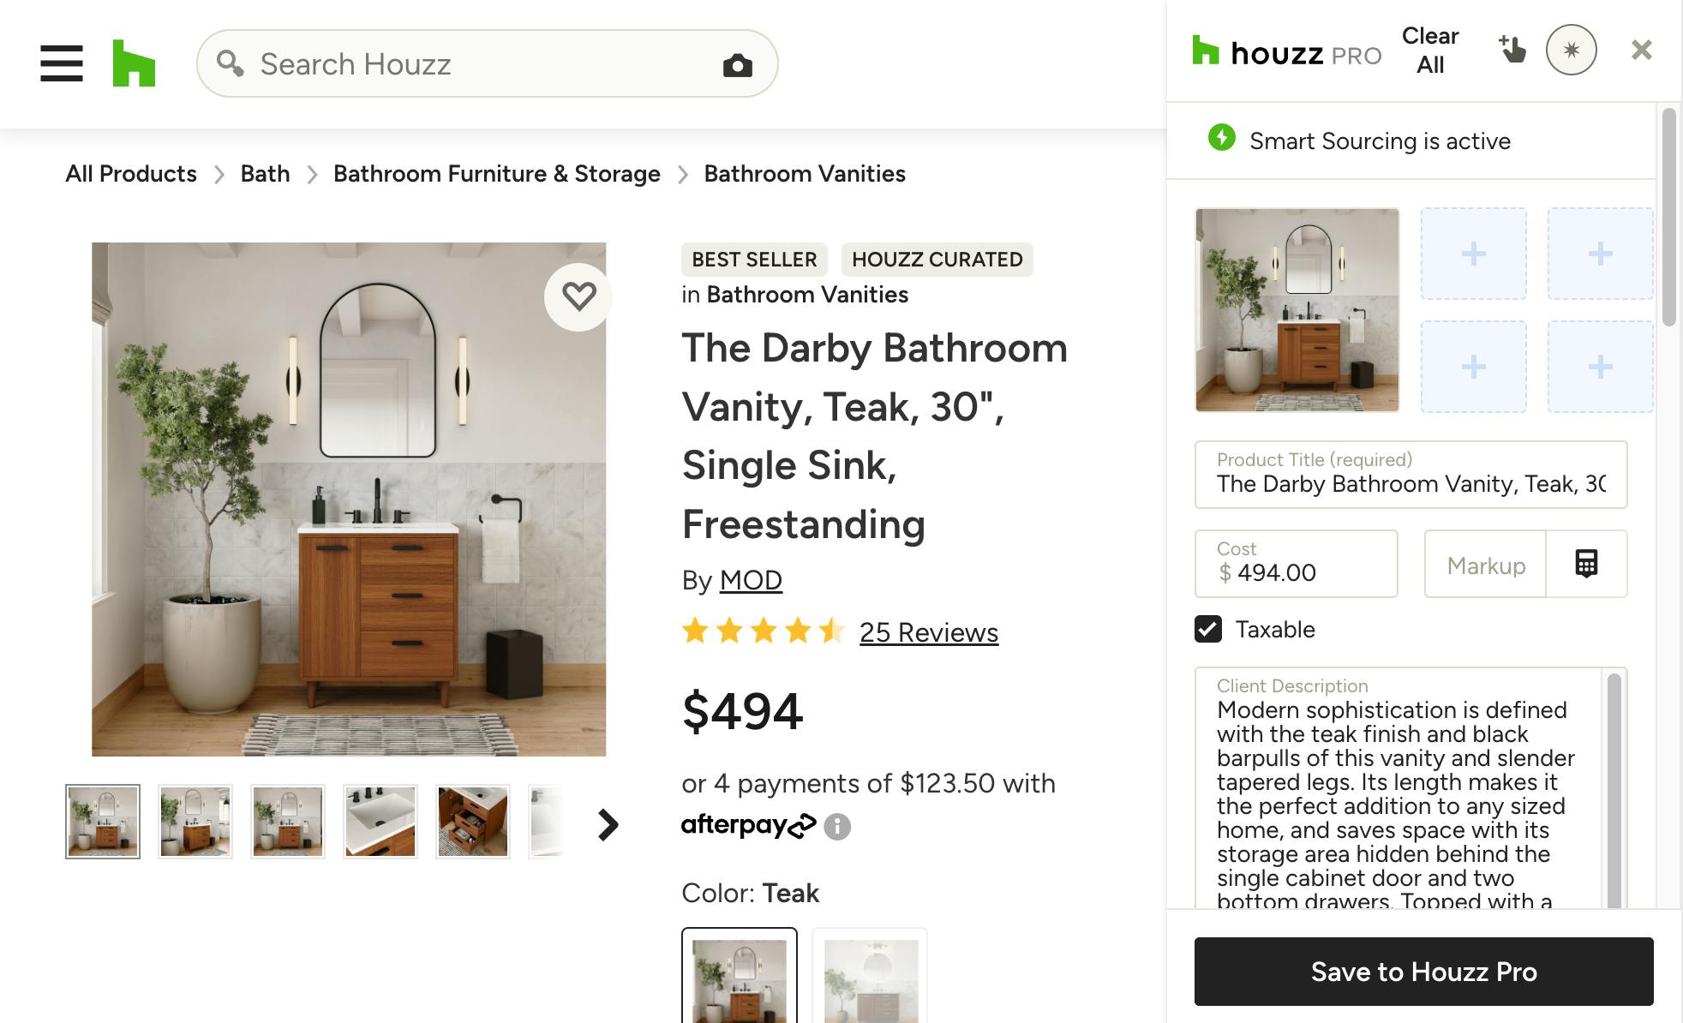Screen dimensions: 1683x1023
Task: Open Bathroom Furniture & Storage breadcrumb
Action: tap(497, 174)
